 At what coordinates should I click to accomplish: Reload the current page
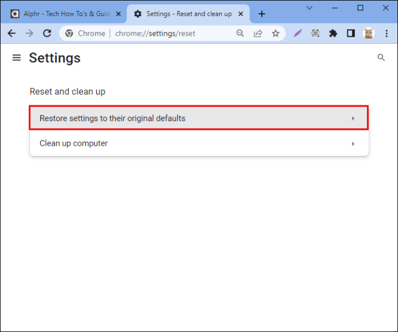coord(47,33)
